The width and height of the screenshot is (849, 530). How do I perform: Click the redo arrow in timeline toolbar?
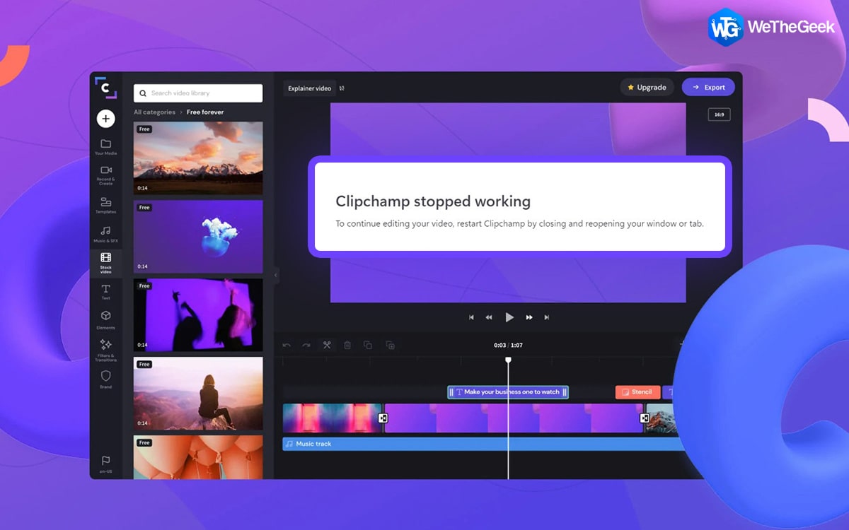pyautogui.click(x=306, y=345)
